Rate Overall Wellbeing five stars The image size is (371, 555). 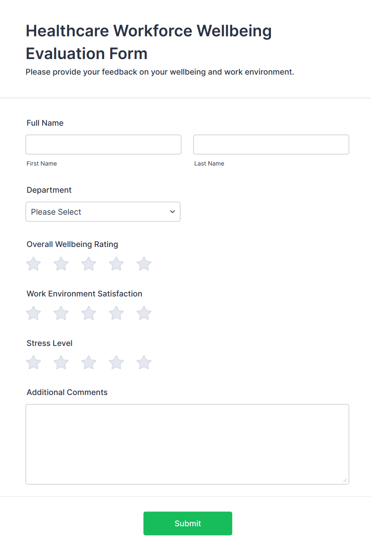pos(144,264)
